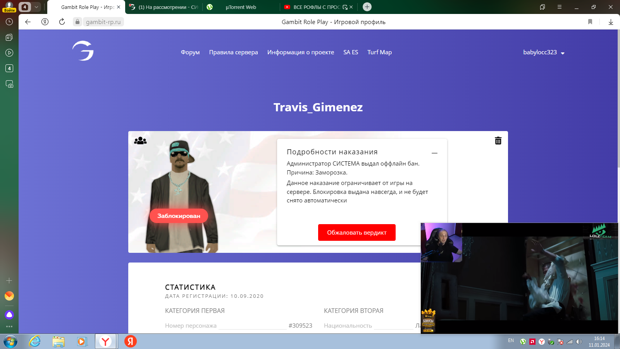Click the Обжаловать вердикт button
The width and height of the screenshot is (620, 349).
[x=356, y=233]
